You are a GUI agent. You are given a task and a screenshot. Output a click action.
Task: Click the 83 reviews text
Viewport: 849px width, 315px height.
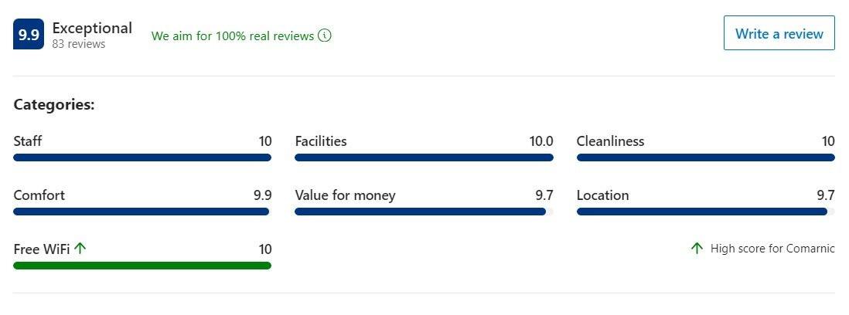pos(79,44)
